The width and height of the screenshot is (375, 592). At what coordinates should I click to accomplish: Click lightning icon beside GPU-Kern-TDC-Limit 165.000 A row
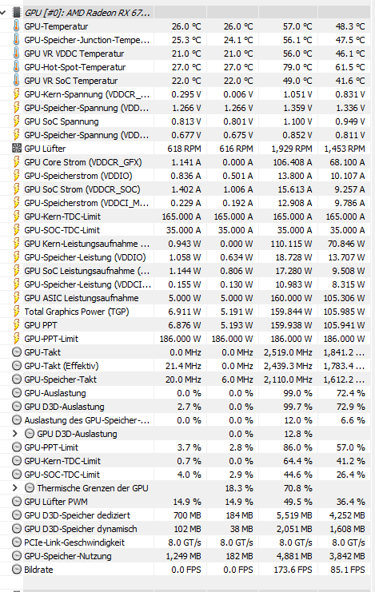(16, 217)
